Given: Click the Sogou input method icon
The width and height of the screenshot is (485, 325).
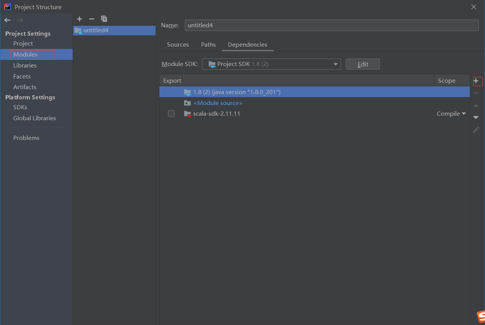Looking at the screenshot, I should 480,317.
